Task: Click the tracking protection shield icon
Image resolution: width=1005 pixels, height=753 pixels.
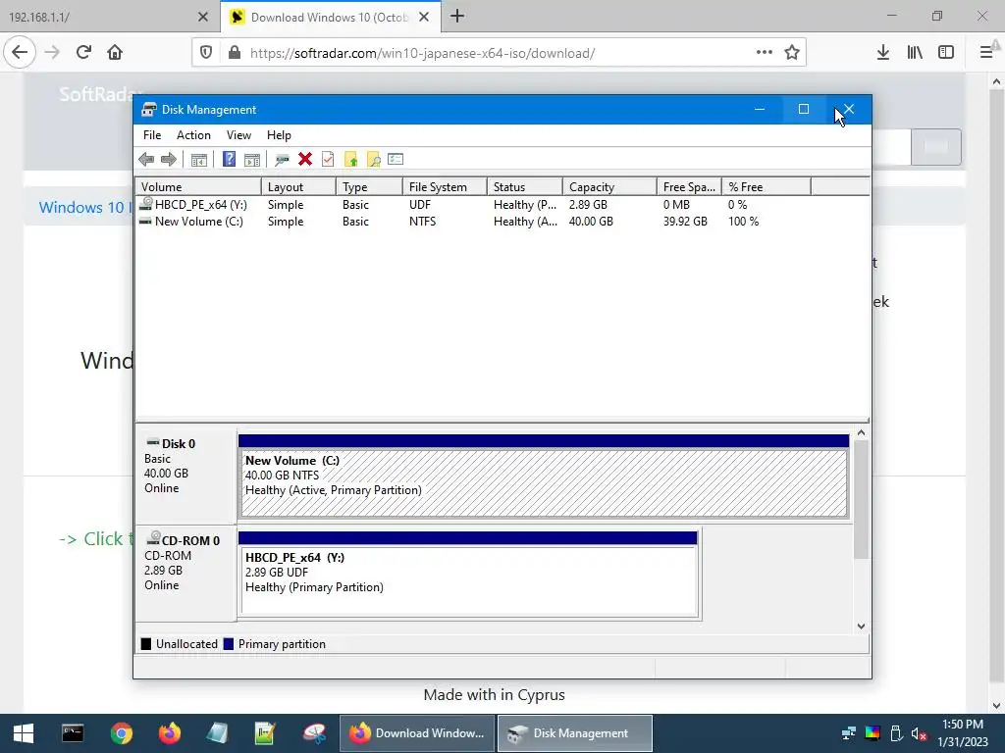Action: pyautogui.click(x=206, y=53)
